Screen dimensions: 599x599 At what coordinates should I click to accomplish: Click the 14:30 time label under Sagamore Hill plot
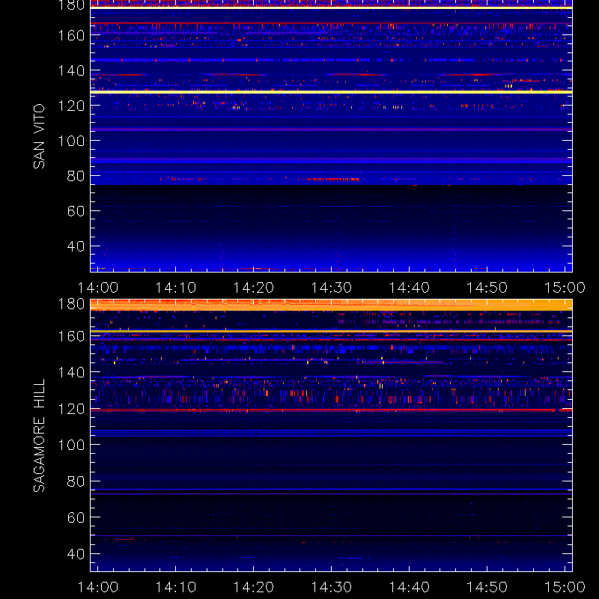331,587
